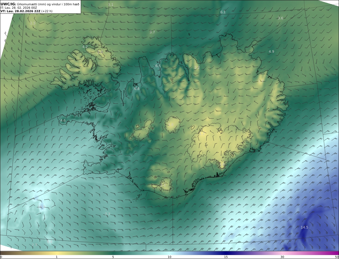
Task: Click the 1 tick label on colorbar
Action: coord(57,257)
